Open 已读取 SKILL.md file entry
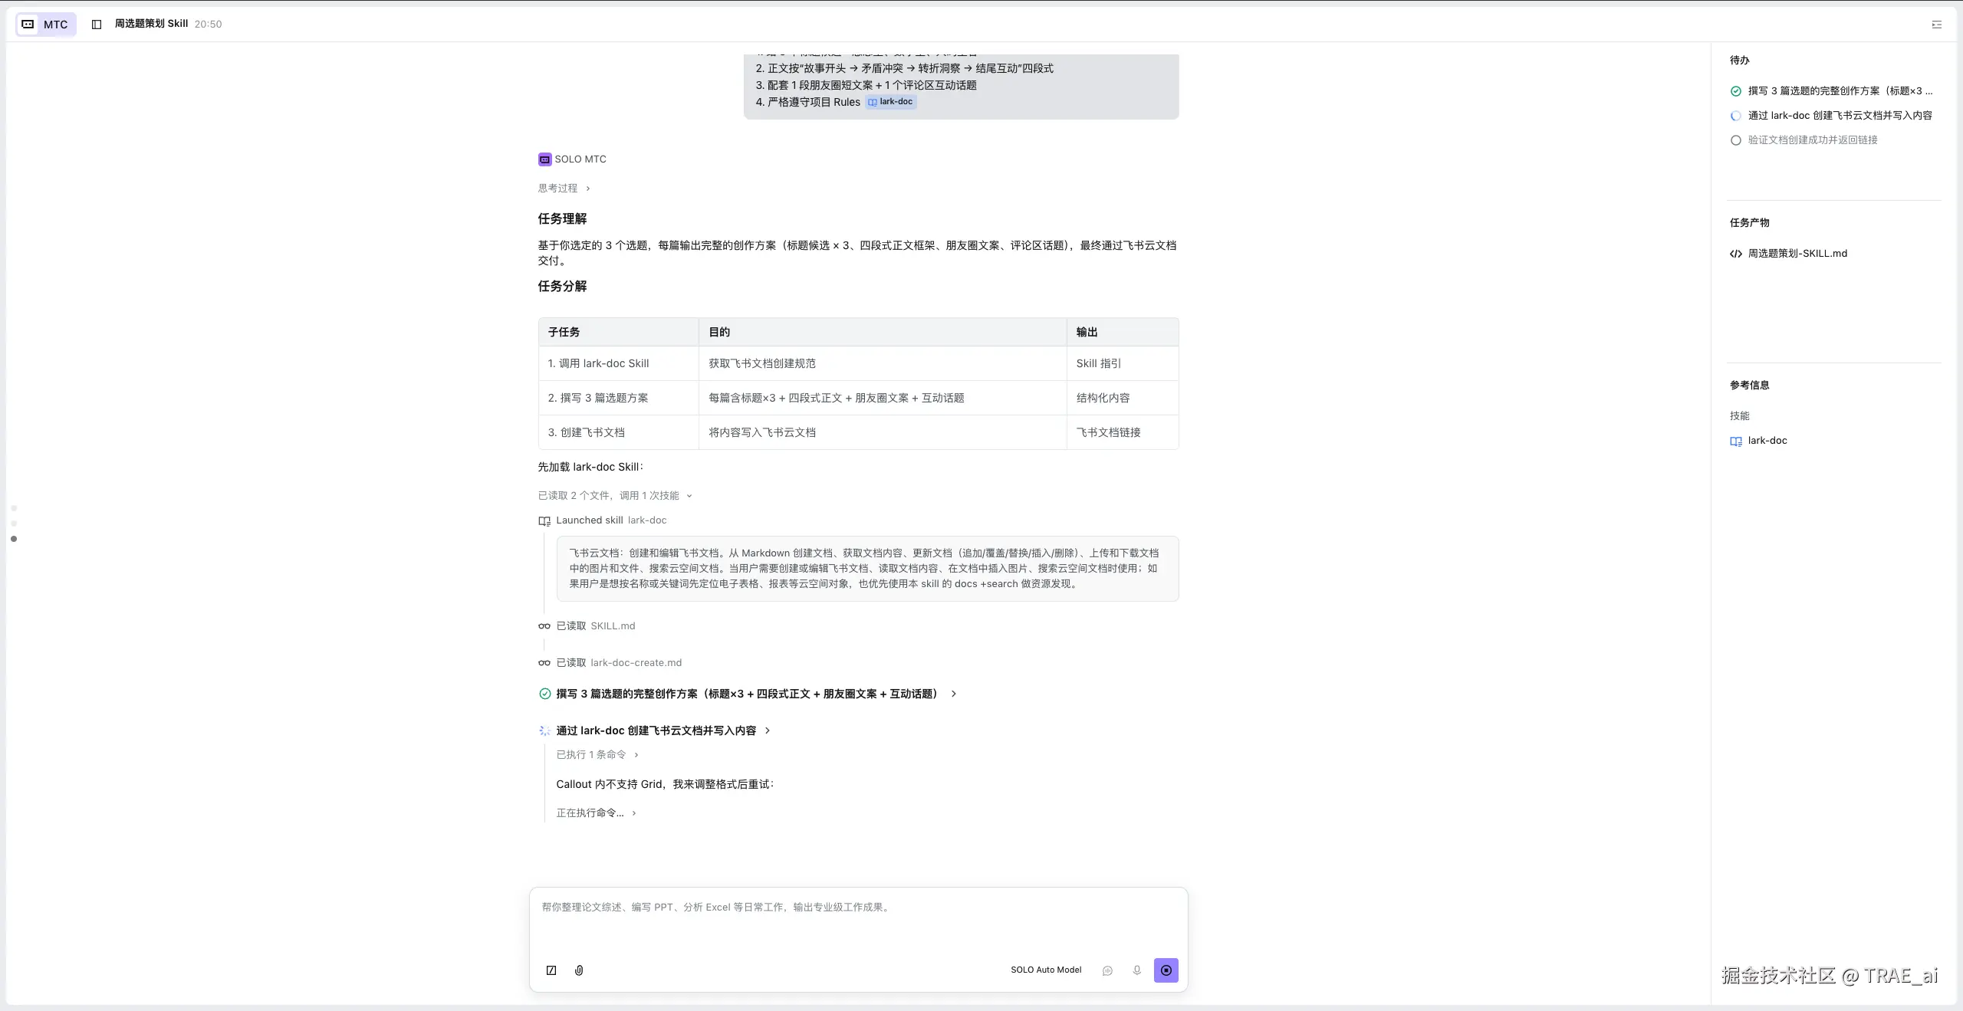 click(x=587, y=626)
